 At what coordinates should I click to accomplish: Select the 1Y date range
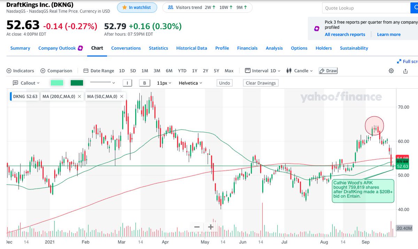coord(195,71)
